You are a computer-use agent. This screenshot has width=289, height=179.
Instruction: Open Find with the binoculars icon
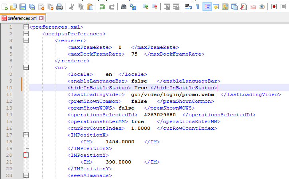click(x=124, y=7)
